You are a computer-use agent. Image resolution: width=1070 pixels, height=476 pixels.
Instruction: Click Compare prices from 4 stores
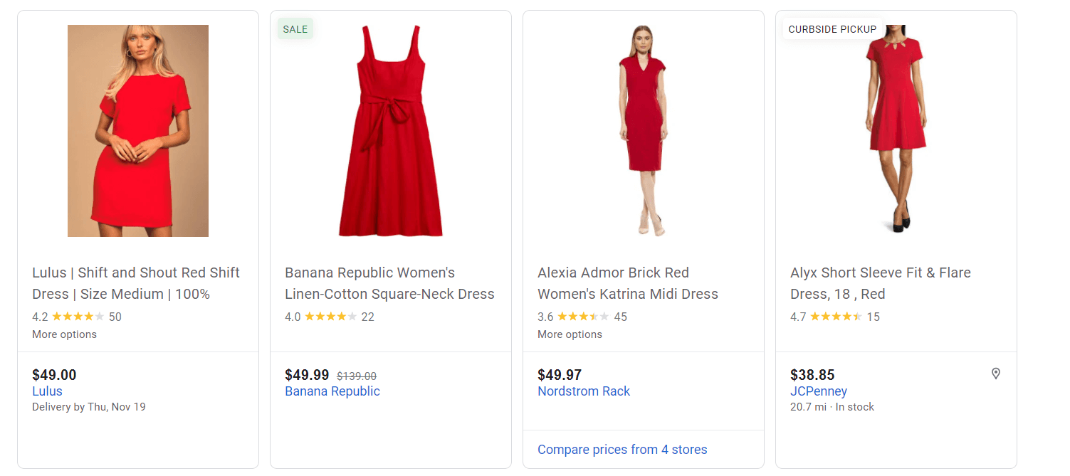622,450
